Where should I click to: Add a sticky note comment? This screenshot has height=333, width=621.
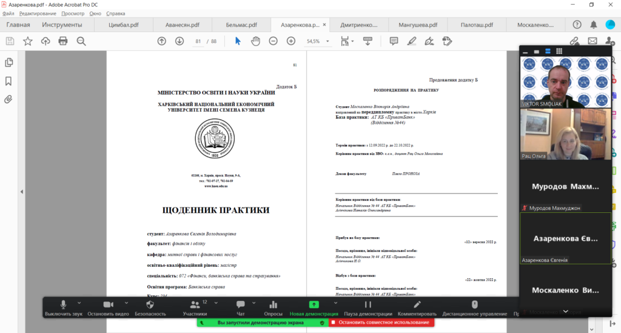[394, 41]
